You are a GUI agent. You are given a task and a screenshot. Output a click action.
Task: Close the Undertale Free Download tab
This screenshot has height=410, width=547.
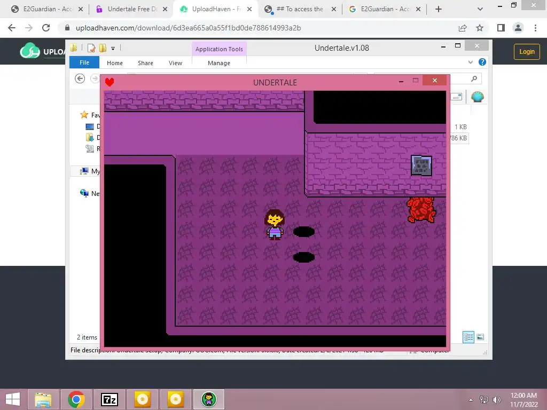pos(165,10)
